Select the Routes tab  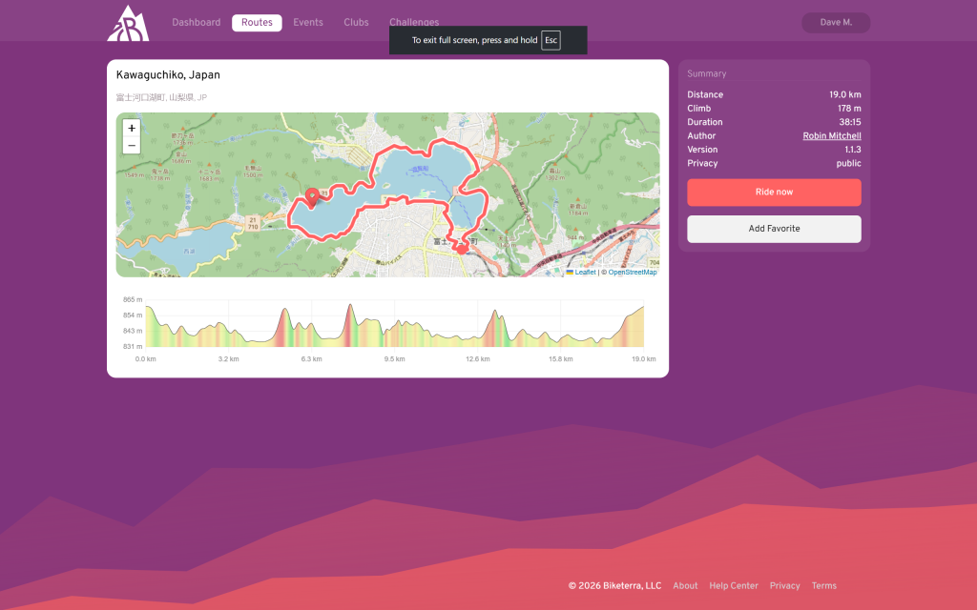(257, 23)
